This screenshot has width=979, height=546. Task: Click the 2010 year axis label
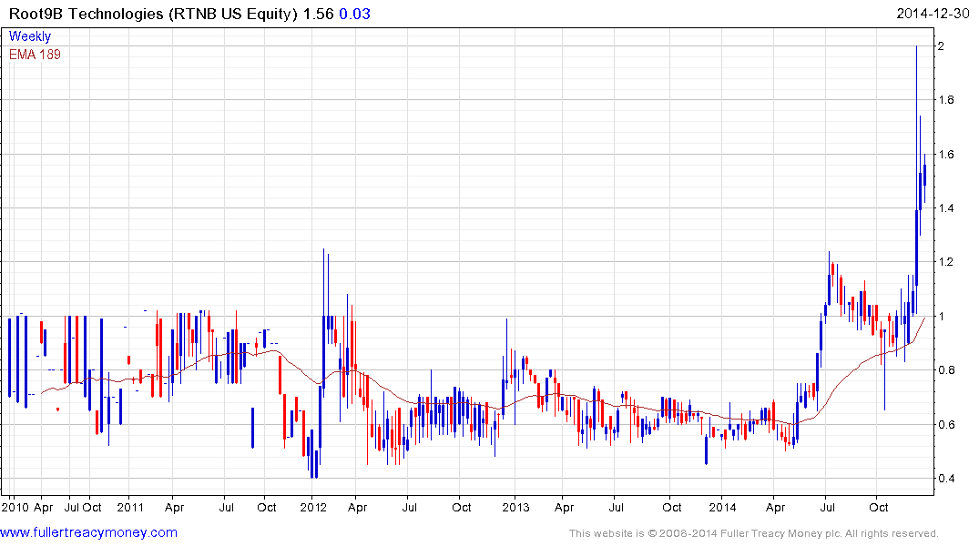15,507
